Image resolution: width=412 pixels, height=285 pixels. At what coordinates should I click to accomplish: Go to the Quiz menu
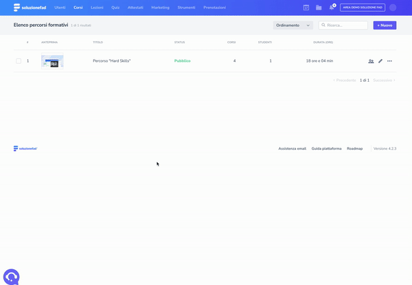(115, 8)
